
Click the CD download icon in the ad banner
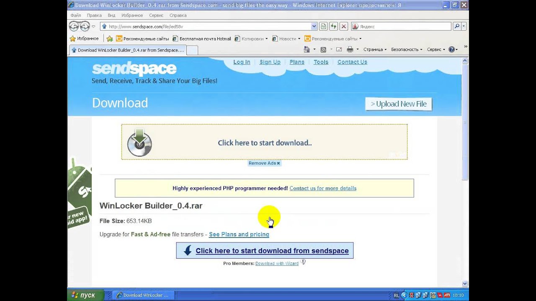[139, 143]
